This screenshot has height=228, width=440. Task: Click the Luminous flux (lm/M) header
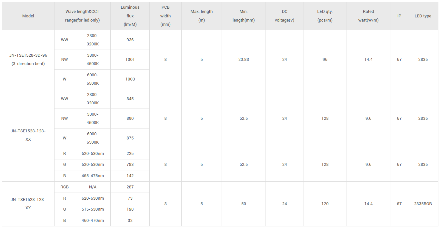point(130,16)
